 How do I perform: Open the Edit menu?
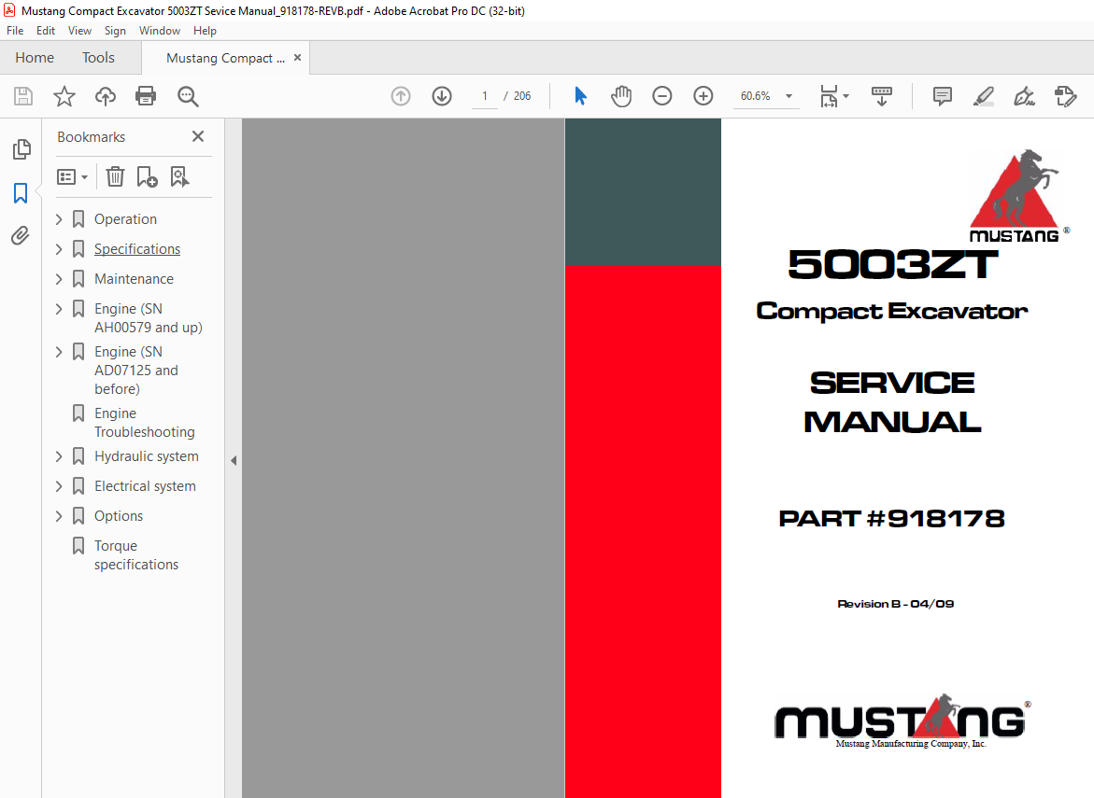[46, 31]
